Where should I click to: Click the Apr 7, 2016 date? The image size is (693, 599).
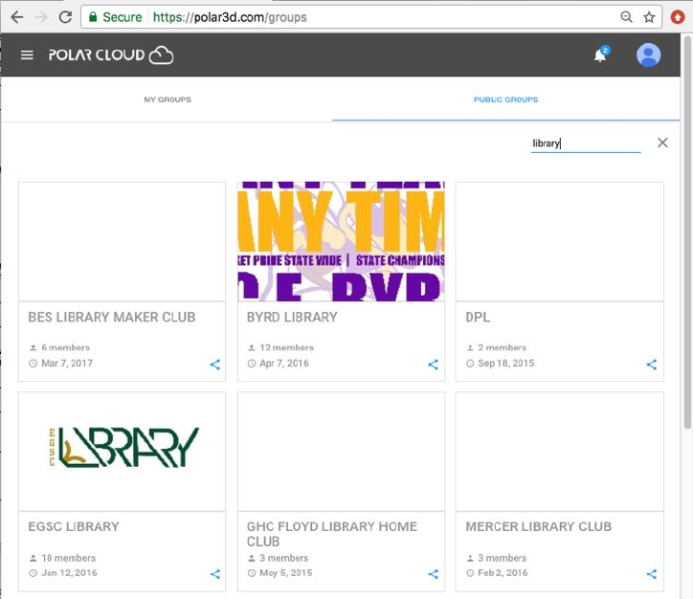point(284,363)
